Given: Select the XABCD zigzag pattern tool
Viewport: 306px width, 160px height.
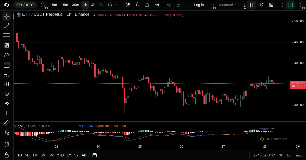Looking at the screenshot, I should [x=7, y=55].
